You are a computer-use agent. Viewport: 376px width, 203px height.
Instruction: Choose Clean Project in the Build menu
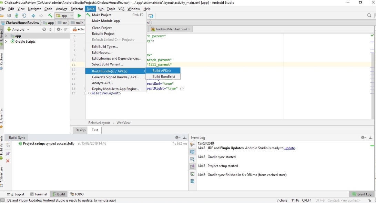tap(102, 28)
